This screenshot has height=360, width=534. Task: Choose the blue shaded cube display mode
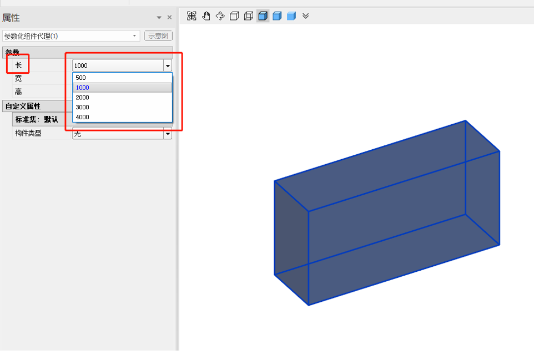pos(277,16)
